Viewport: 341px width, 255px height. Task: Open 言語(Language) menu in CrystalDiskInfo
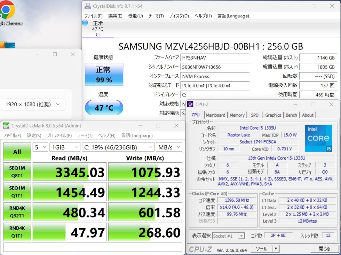click(x=233, y=16)
